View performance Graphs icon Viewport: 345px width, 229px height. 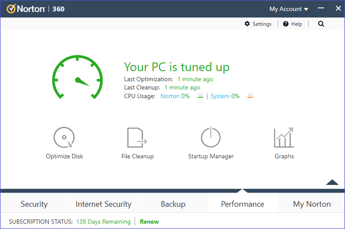click(284, 137)
